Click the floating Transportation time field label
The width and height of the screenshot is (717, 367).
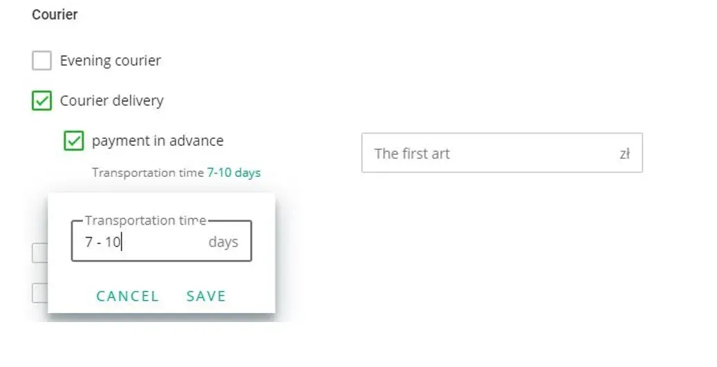click(146, 220)
